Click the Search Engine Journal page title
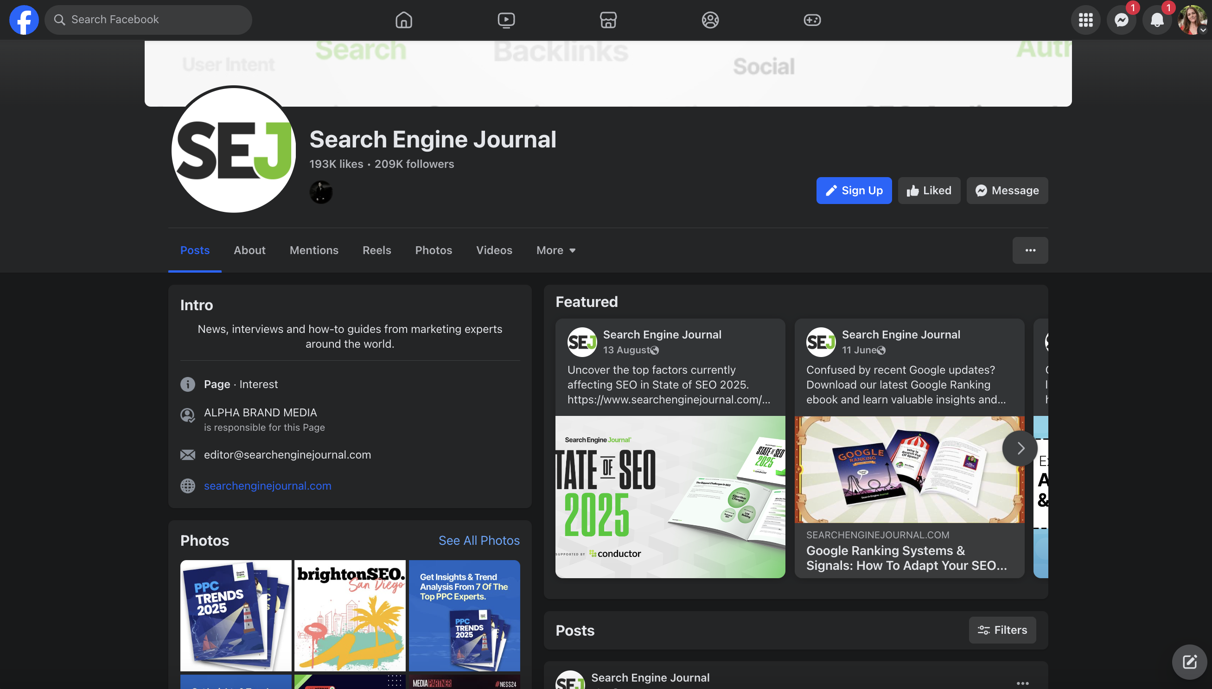The image size is (1212, 689). pyautogui.click(x=433, y=140)
